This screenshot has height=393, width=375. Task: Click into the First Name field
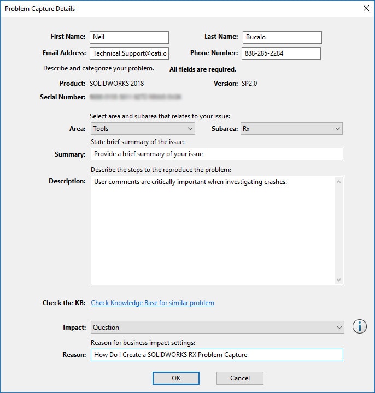(129, 37)
